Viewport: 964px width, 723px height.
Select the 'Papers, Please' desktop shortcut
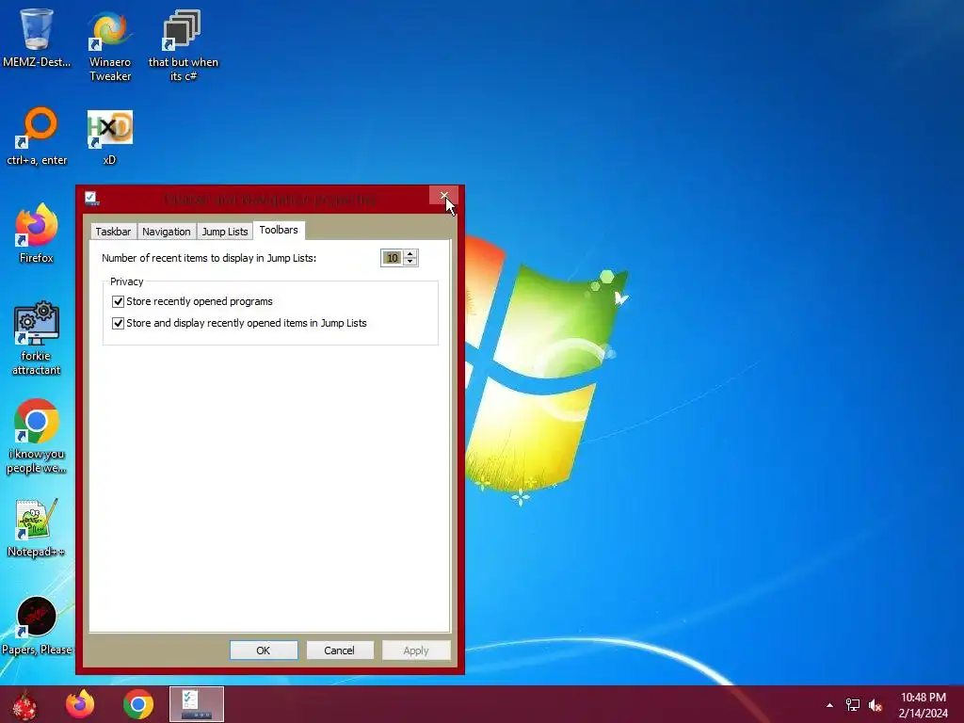[x=37, y=626]
